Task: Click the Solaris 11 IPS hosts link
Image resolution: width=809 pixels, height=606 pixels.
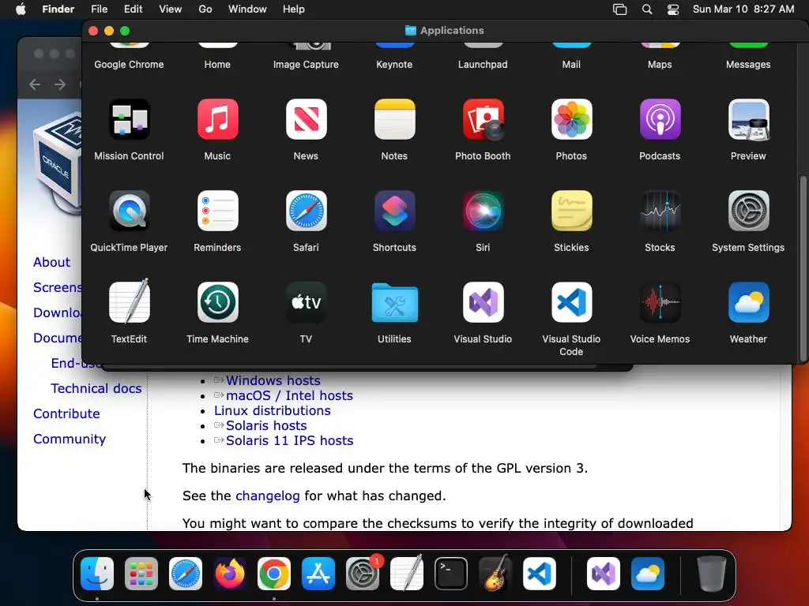Action: 289,440
